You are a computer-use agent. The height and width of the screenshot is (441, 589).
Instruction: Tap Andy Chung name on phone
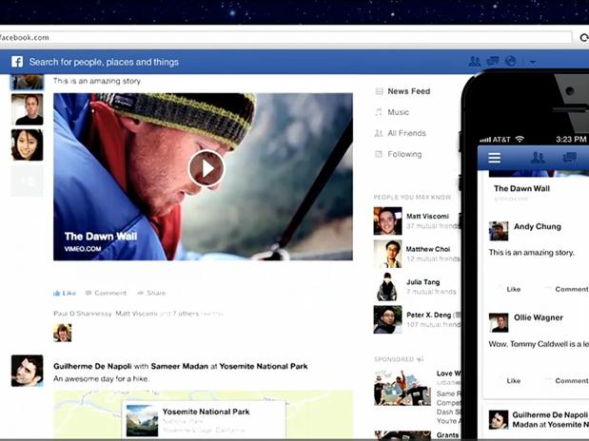[x=538, y=227]
